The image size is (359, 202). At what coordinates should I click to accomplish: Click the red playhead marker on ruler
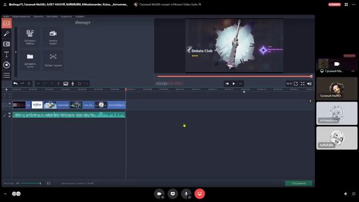126,89
